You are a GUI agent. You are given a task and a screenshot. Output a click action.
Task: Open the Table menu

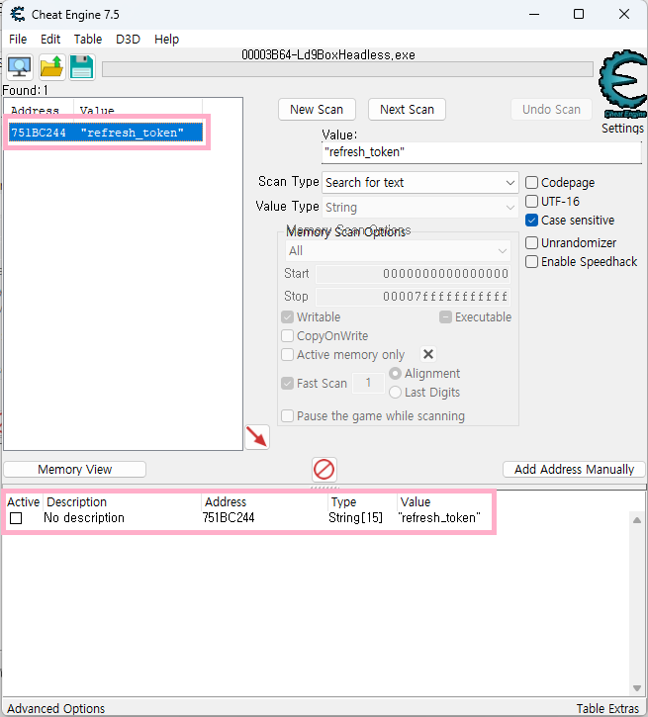click(x=88, y=40)
